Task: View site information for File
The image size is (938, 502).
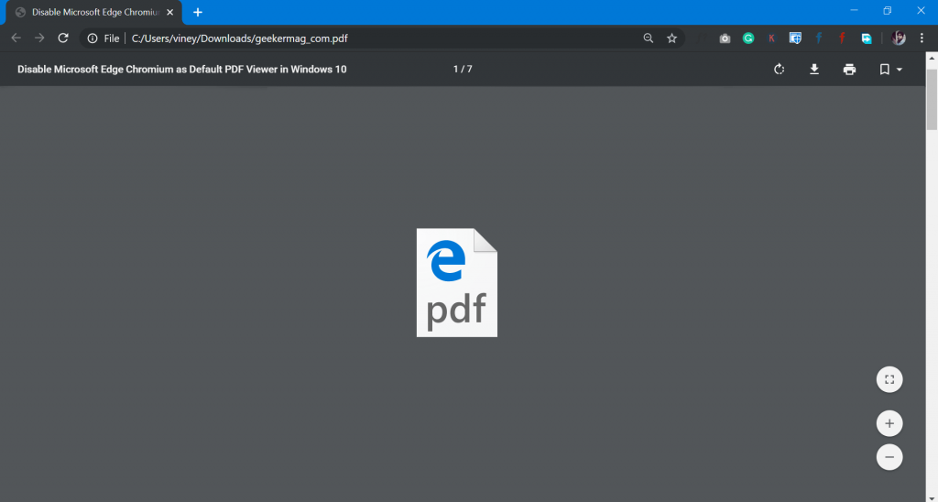Action: 103,38
